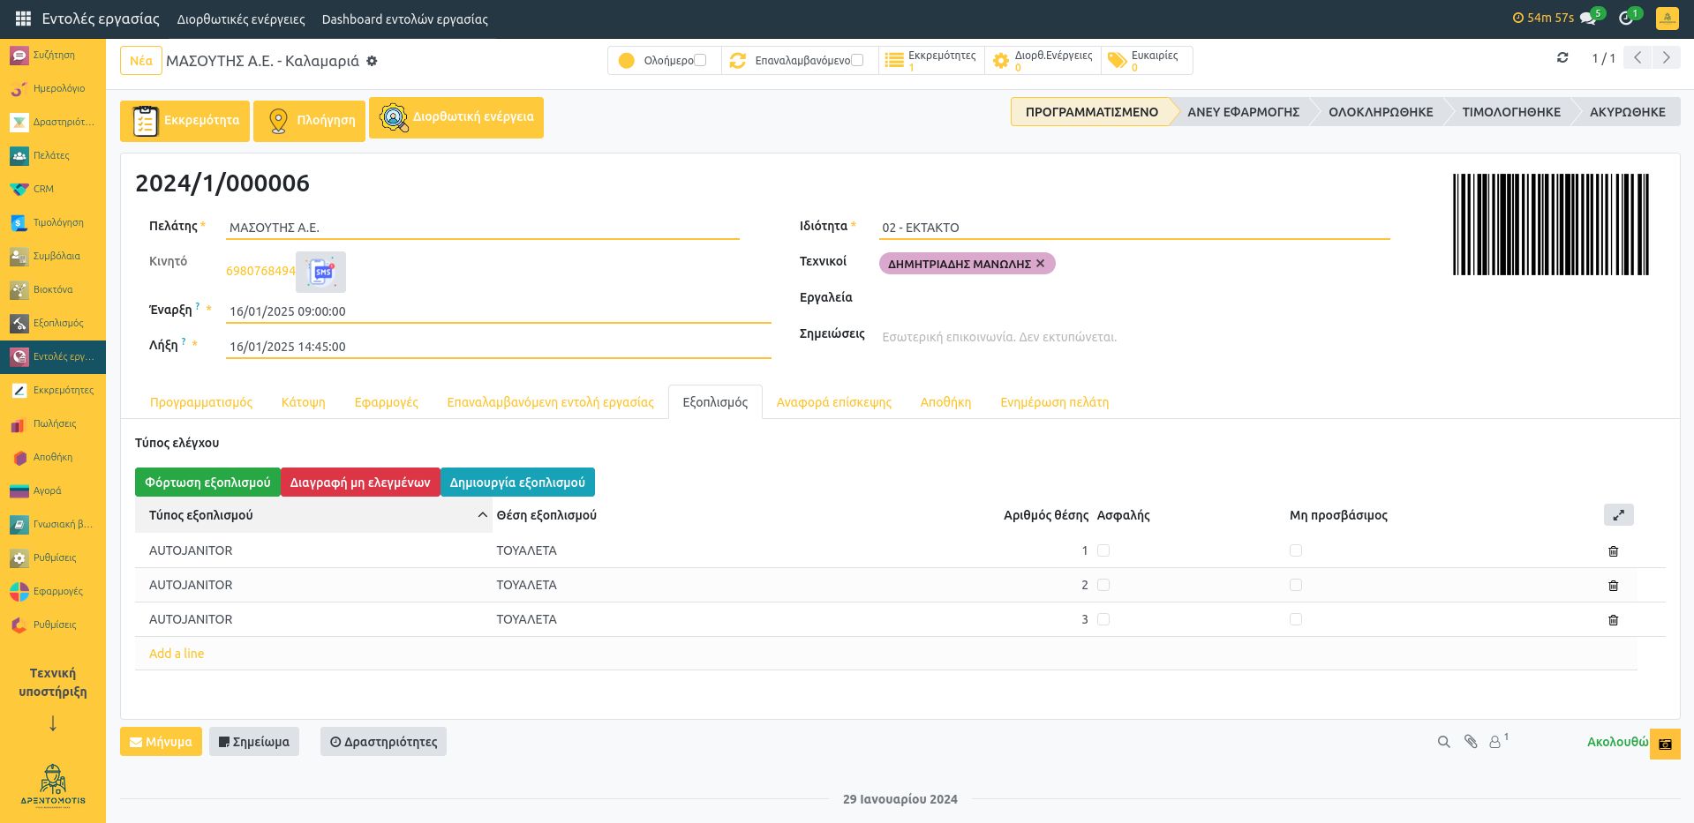Image resolution: width=1694 pixels, height=823 pixels.
Task: Open Ημερολόγιο in sidebar
Action: (x=53, y=88)
